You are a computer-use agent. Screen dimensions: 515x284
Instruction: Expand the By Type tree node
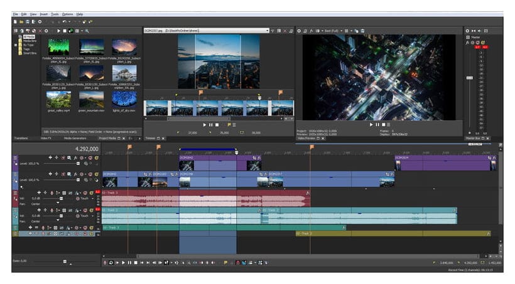pyautogui.click(x=16, y=45)
